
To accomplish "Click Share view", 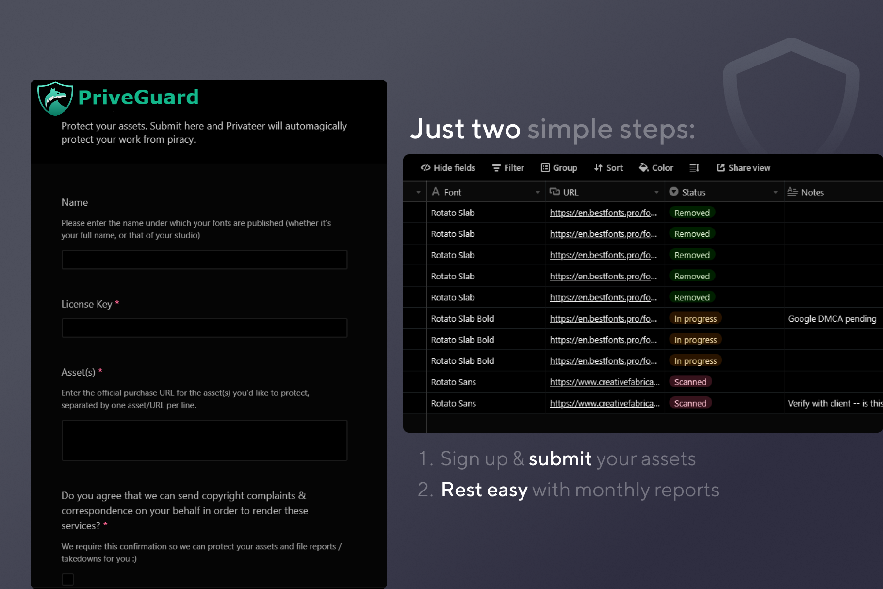I will [x=743, y=168].
